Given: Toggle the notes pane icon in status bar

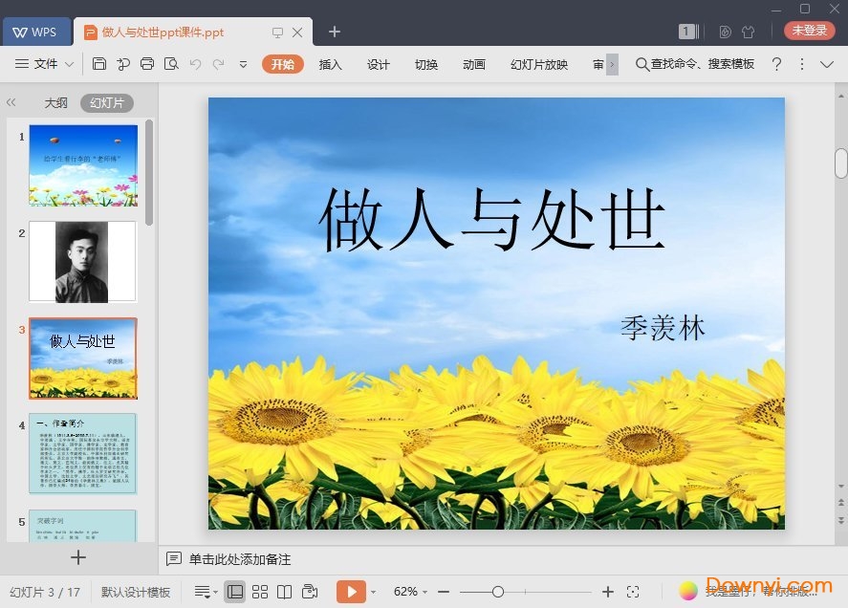Looking at the screenshot, I should click(204, 591).
